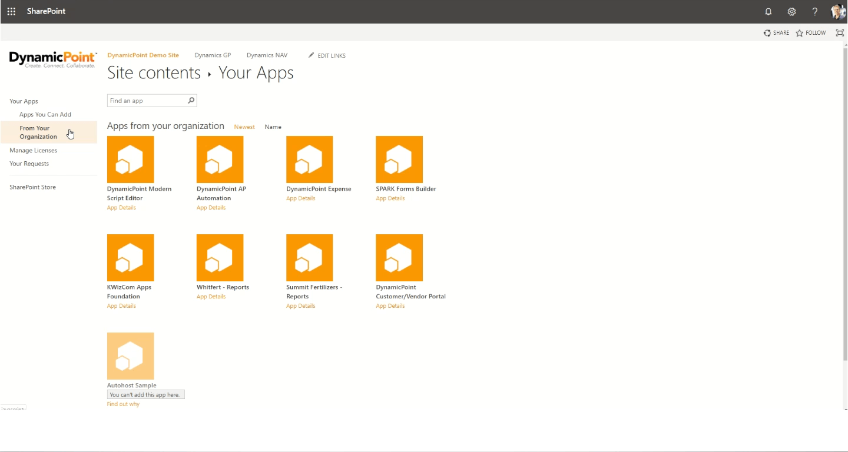Click DynamicPoint Expense title text
Image resolution: width=848 pixels, height=452 pixels.
point(319,189)
